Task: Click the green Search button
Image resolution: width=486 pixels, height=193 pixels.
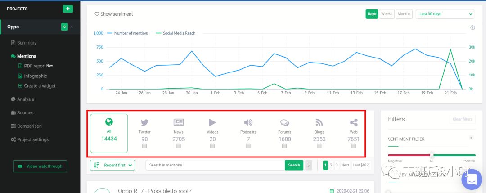Action: tap(294, 165)
